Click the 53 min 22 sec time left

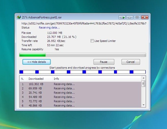point(55,45)
